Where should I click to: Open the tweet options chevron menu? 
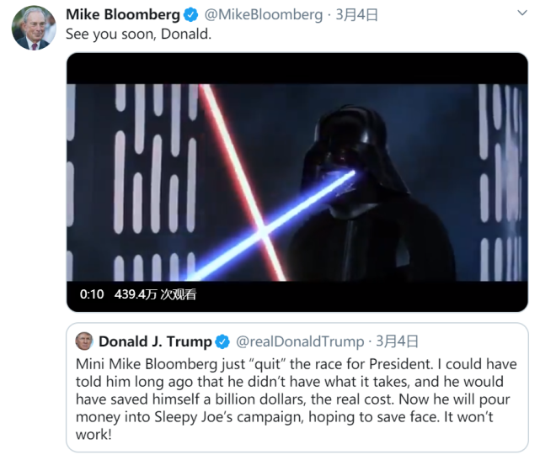tap(522, 13)
